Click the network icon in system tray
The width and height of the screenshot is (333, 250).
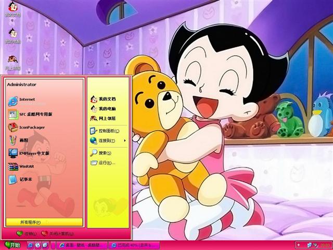click(310, 245)
